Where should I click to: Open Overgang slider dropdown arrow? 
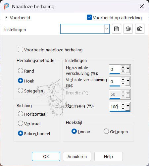128,106
